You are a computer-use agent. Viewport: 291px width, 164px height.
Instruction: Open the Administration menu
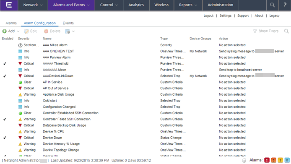[x=220, y=5]
